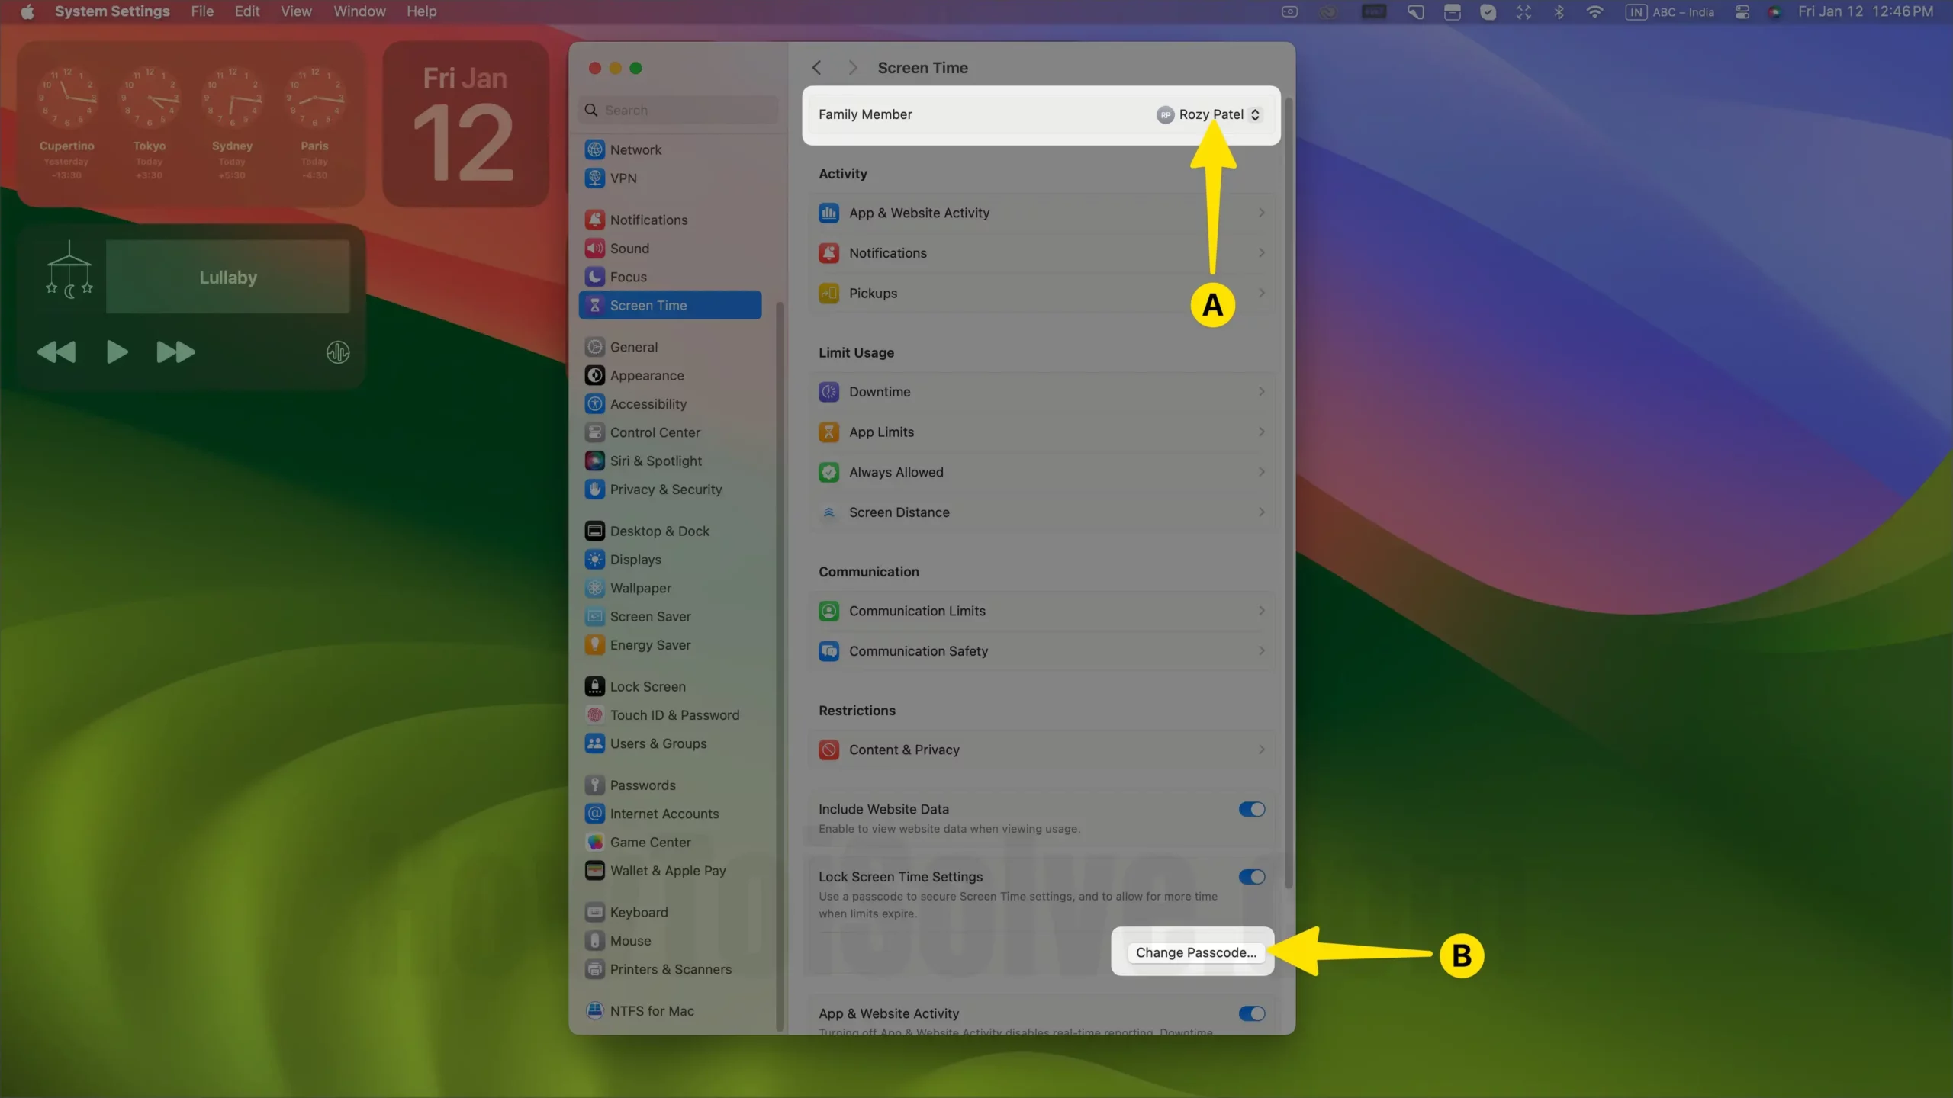Click the Bluetooth icon in the menu bar
Viewport: 1953px width, 1098px height.
(x=1559, y=11)
